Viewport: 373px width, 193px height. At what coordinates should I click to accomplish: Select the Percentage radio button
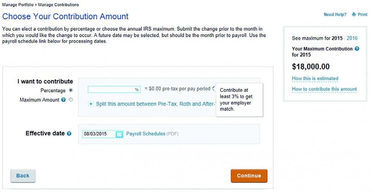click(71, 90)
